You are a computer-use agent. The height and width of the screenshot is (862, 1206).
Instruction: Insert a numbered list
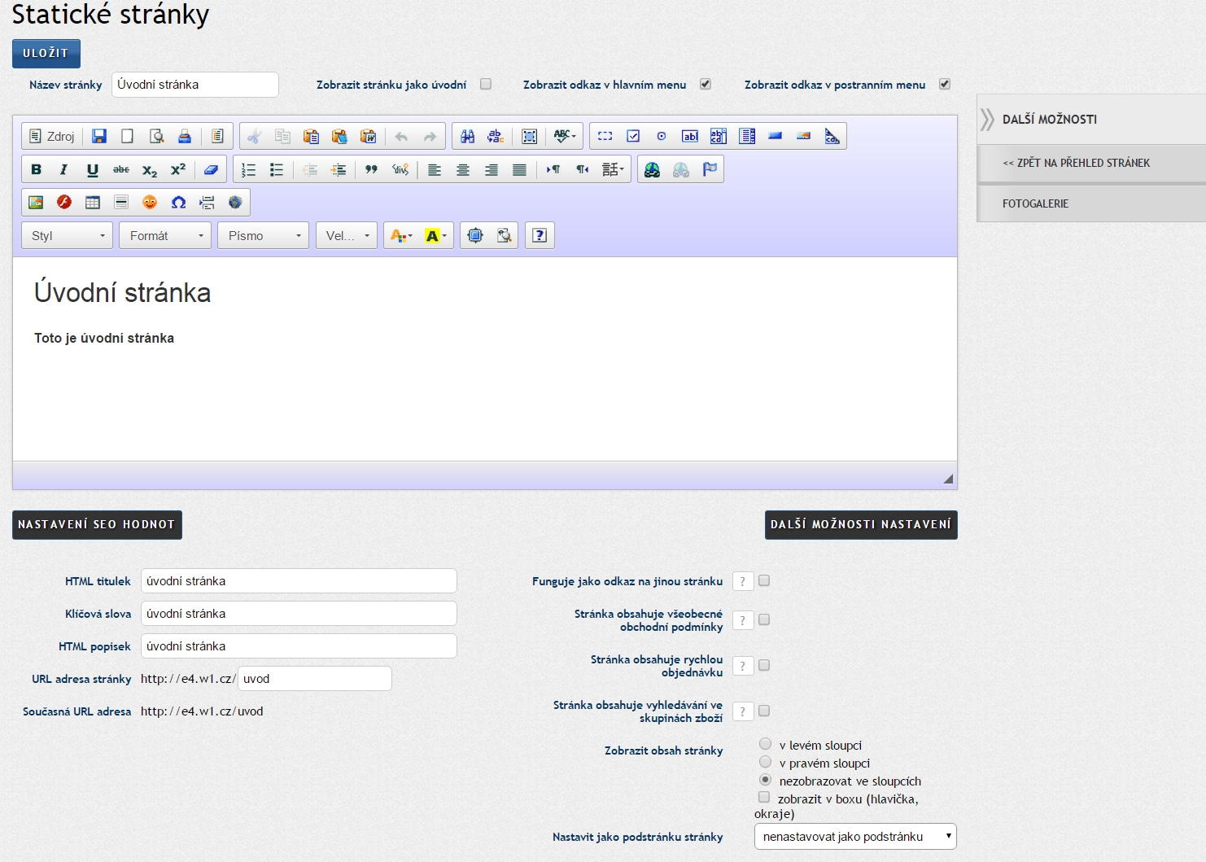pos(249,169)
